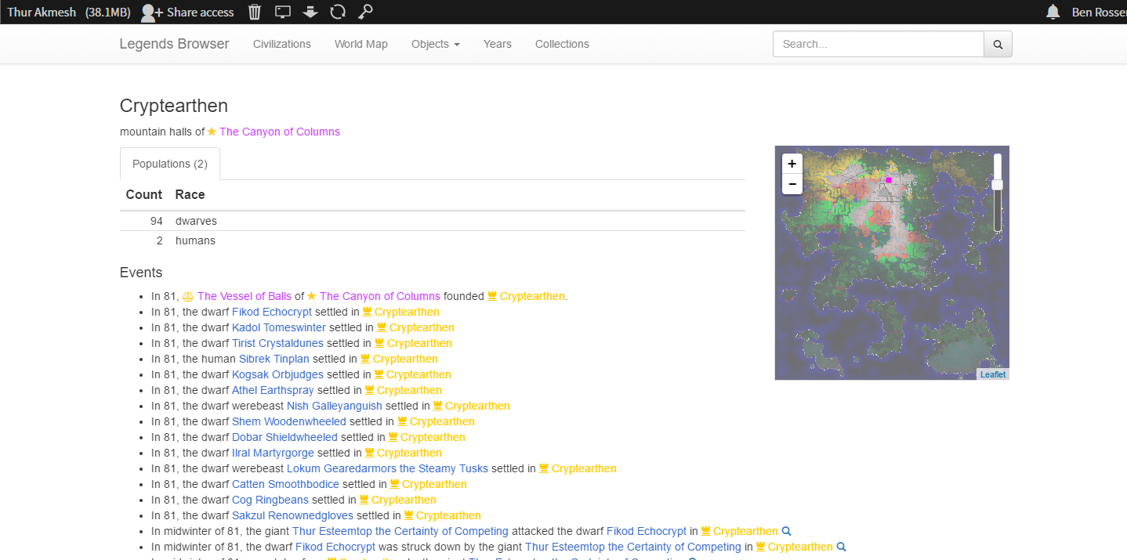The width and height of the screenshot is (1127, 560).
Task: Click Cryptearthen link in the founded event
Action: tap(532, 296)
